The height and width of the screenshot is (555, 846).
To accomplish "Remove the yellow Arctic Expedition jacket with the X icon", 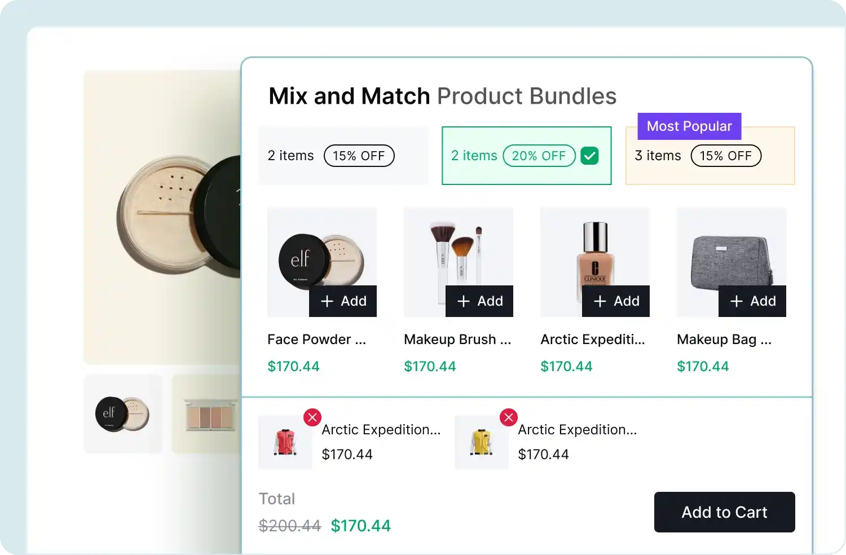I will coord(508,417).
